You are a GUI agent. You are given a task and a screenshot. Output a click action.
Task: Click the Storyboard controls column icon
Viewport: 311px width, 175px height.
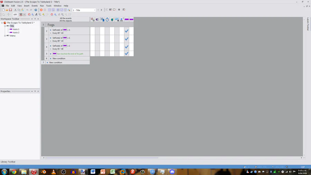102,19
